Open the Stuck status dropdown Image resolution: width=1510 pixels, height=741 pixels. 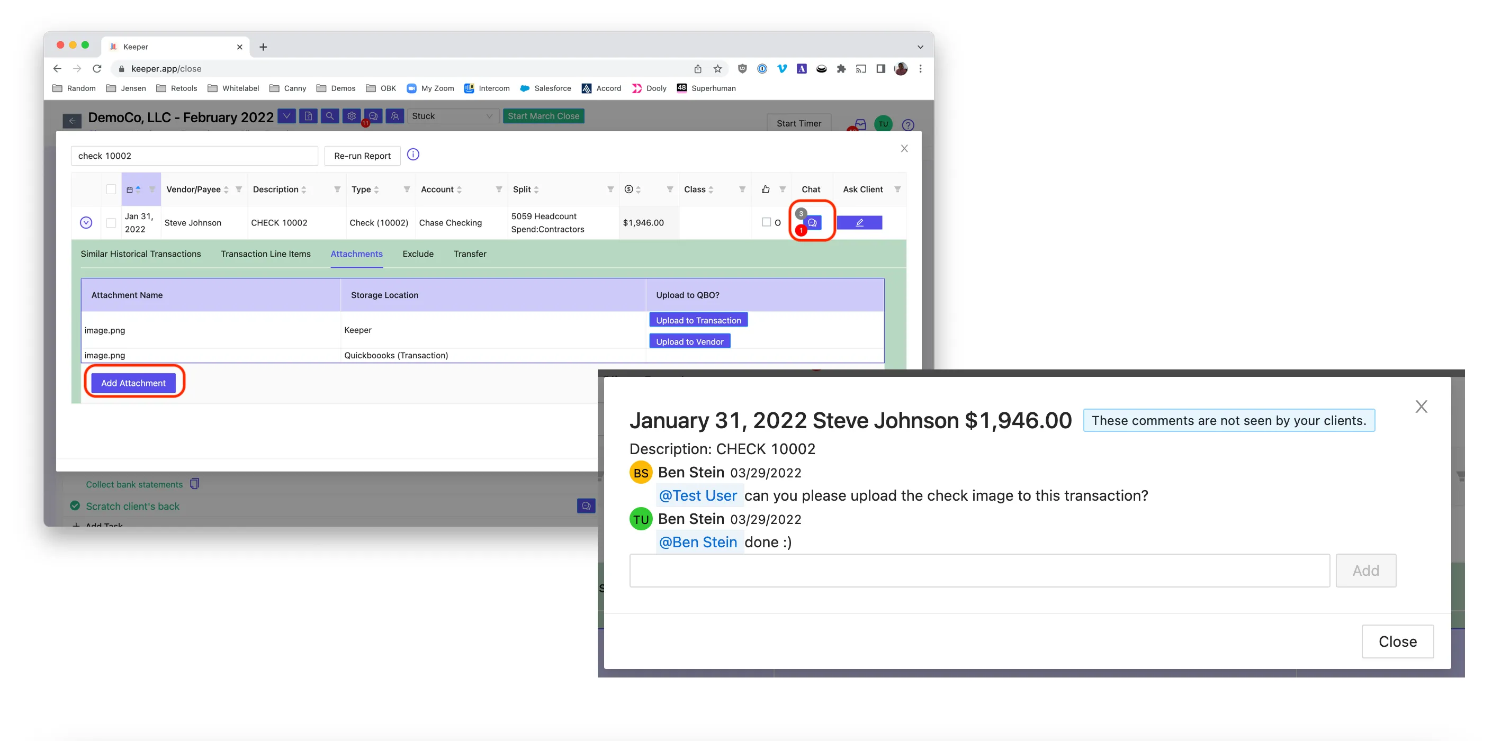click(x=453, y=116)
